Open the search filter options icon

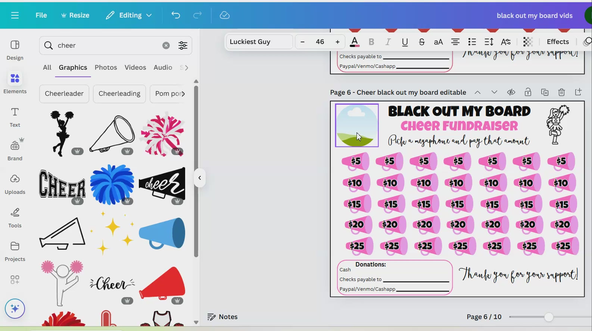(x=183, y=45)
